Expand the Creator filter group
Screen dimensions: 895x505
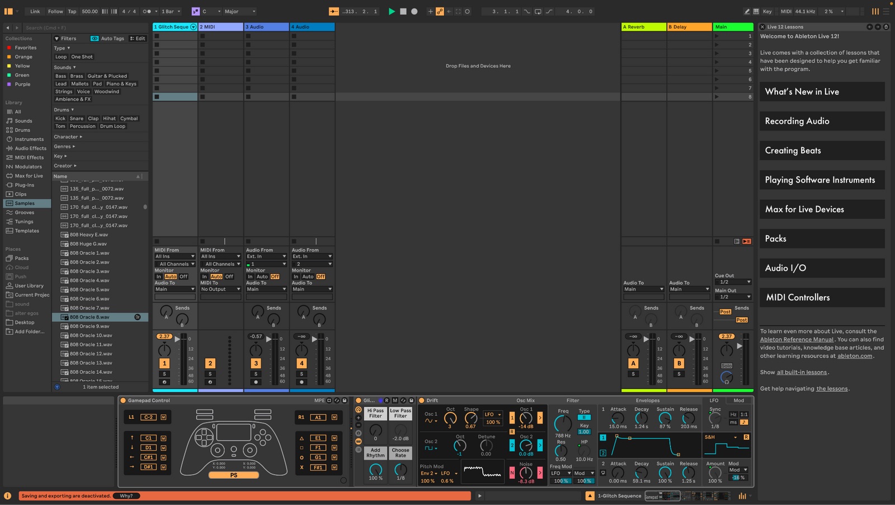pyautogui.click(x=65, y=166)
